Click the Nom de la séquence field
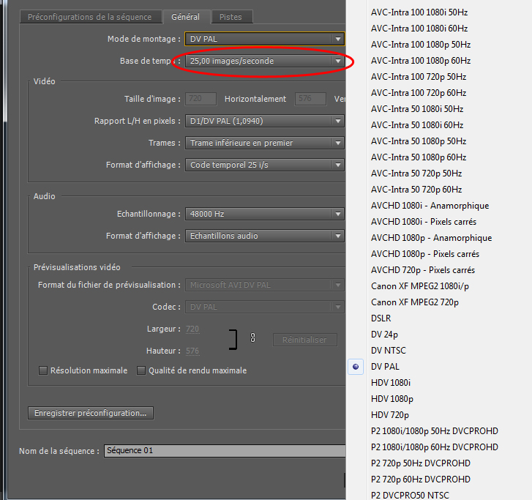Screen dimensions: 532x500 225,451
